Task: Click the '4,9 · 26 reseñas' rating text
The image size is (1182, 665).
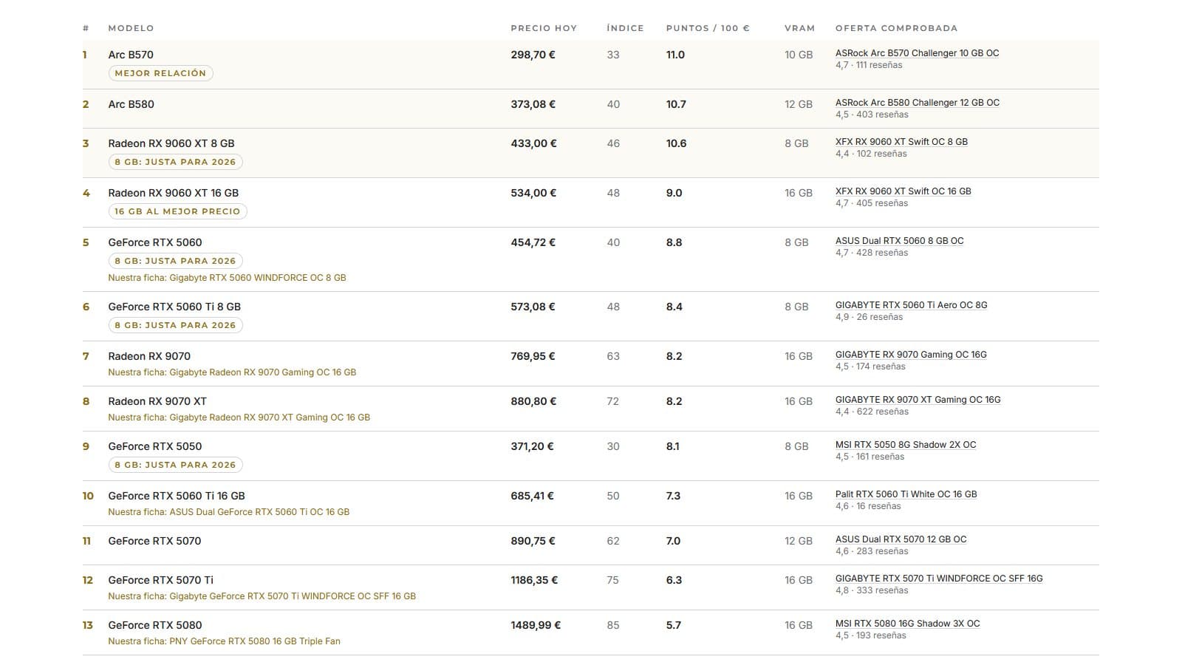Action: click(x=870, y=317)
